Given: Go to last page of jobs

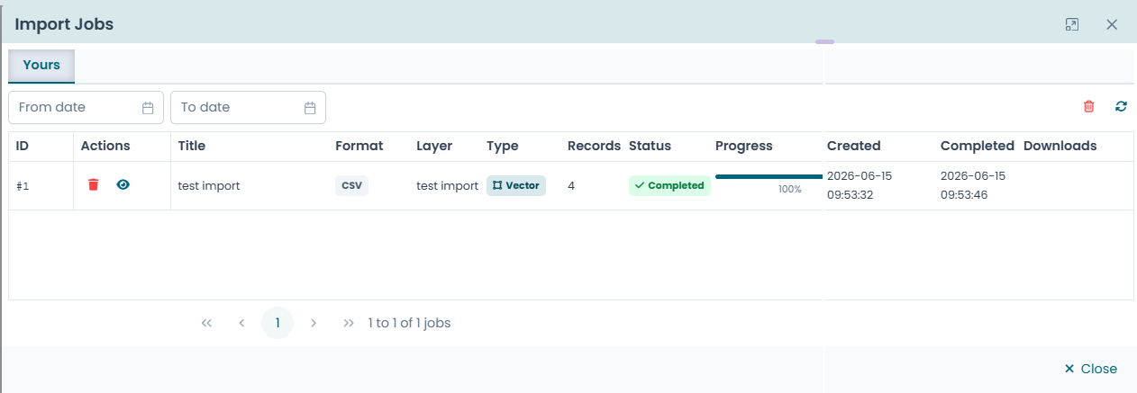Looking at the screenshot, I should pyautogui.click(x=349, y=323).
